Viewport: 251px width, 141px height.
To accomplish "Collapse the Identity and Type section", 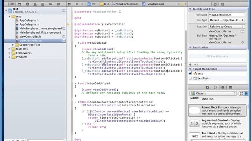I will pos(190,9).
